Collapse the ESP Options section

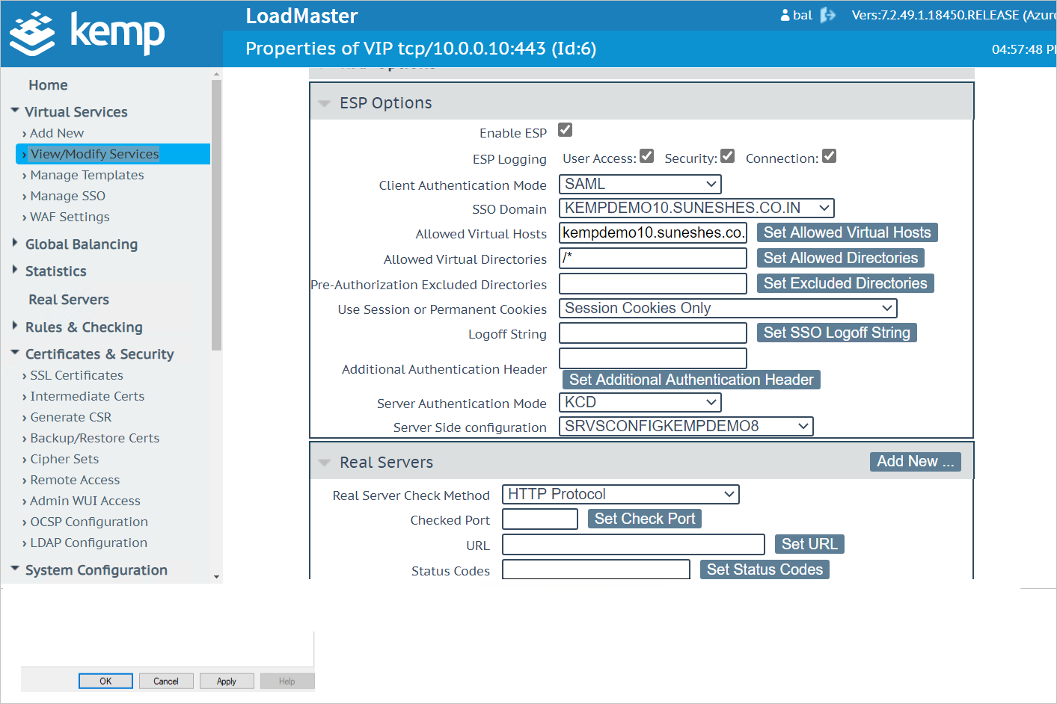(x=324, y=102)
